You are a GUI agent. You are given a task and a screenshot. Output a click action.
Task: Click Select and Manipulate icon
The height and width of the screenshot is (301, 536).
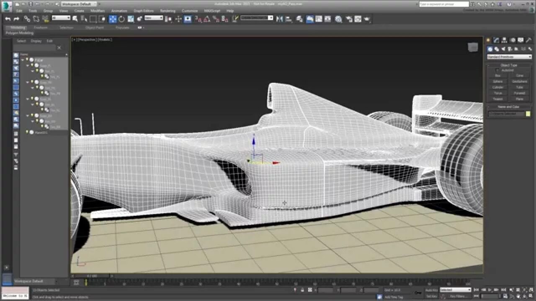click(178, 19)
